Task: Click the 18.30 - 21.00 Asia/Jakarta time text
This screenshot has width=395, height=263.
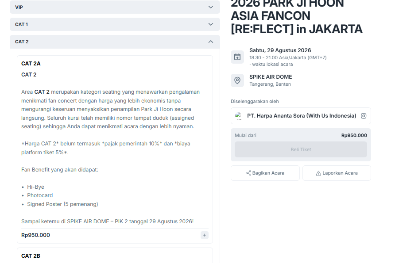Action: [x=288, y=57]
